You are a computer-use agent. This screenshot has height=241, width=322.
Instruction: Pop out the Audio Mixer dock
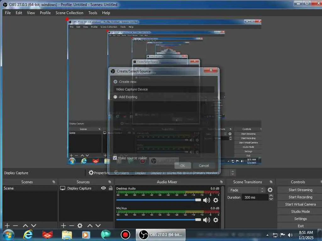[221, 182]
